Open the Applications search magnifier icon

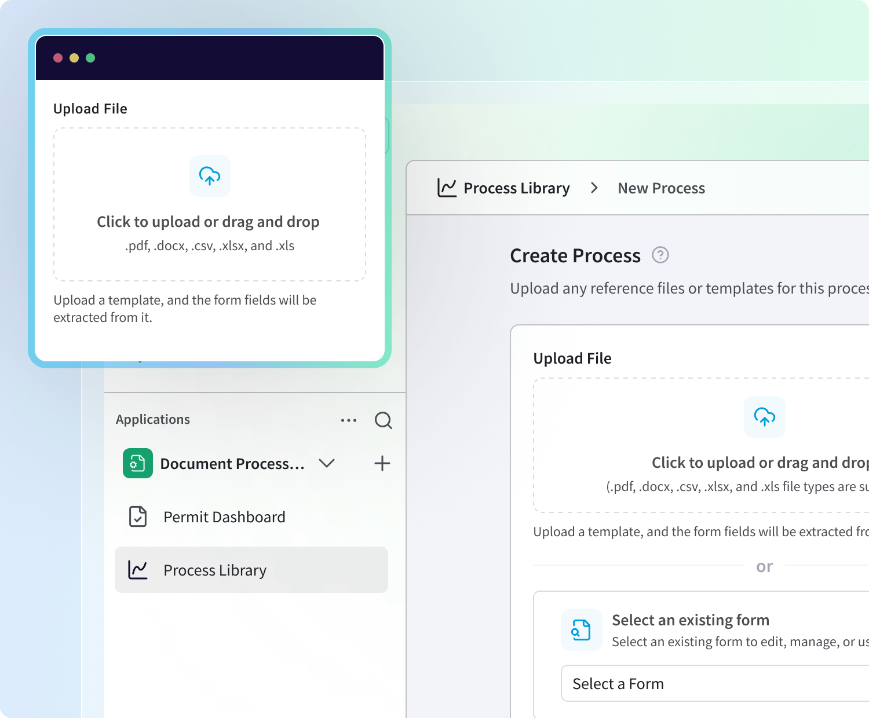click(x=383, y=420)
